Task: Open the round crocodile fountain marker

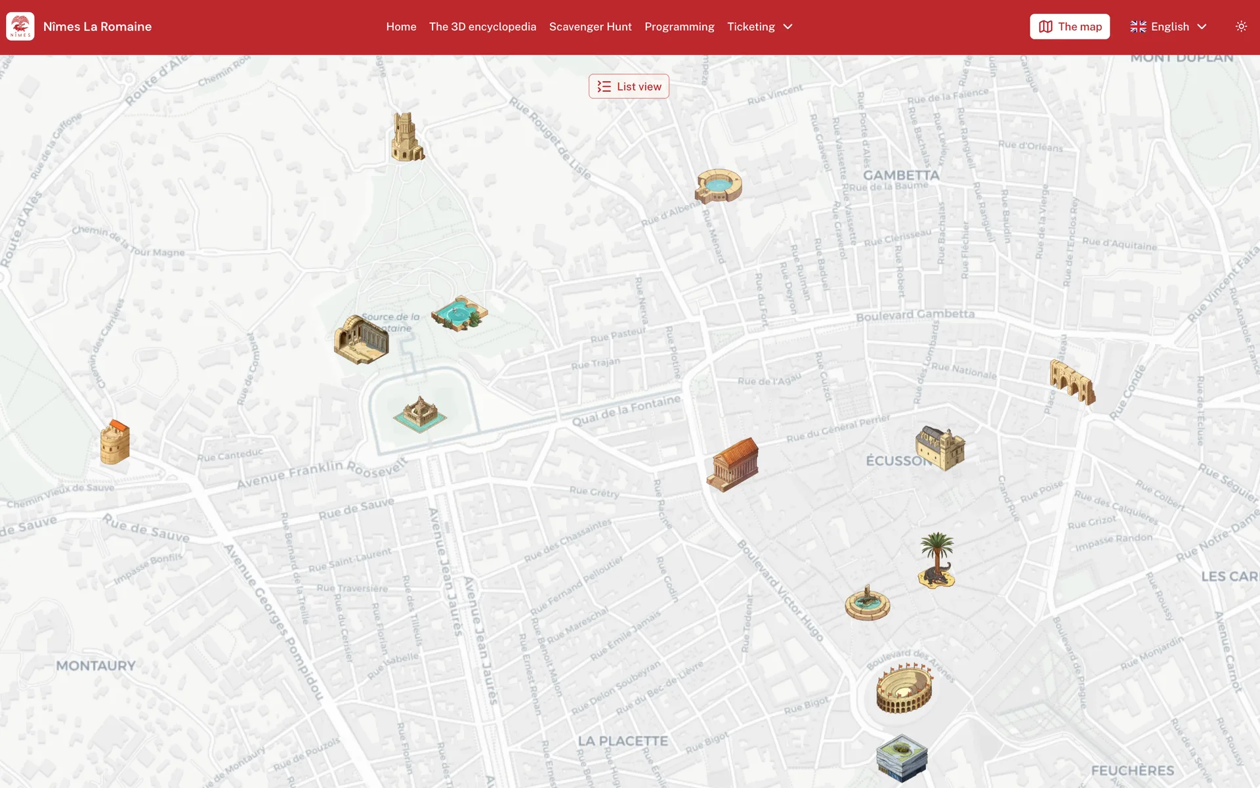Action: (868, 603)
